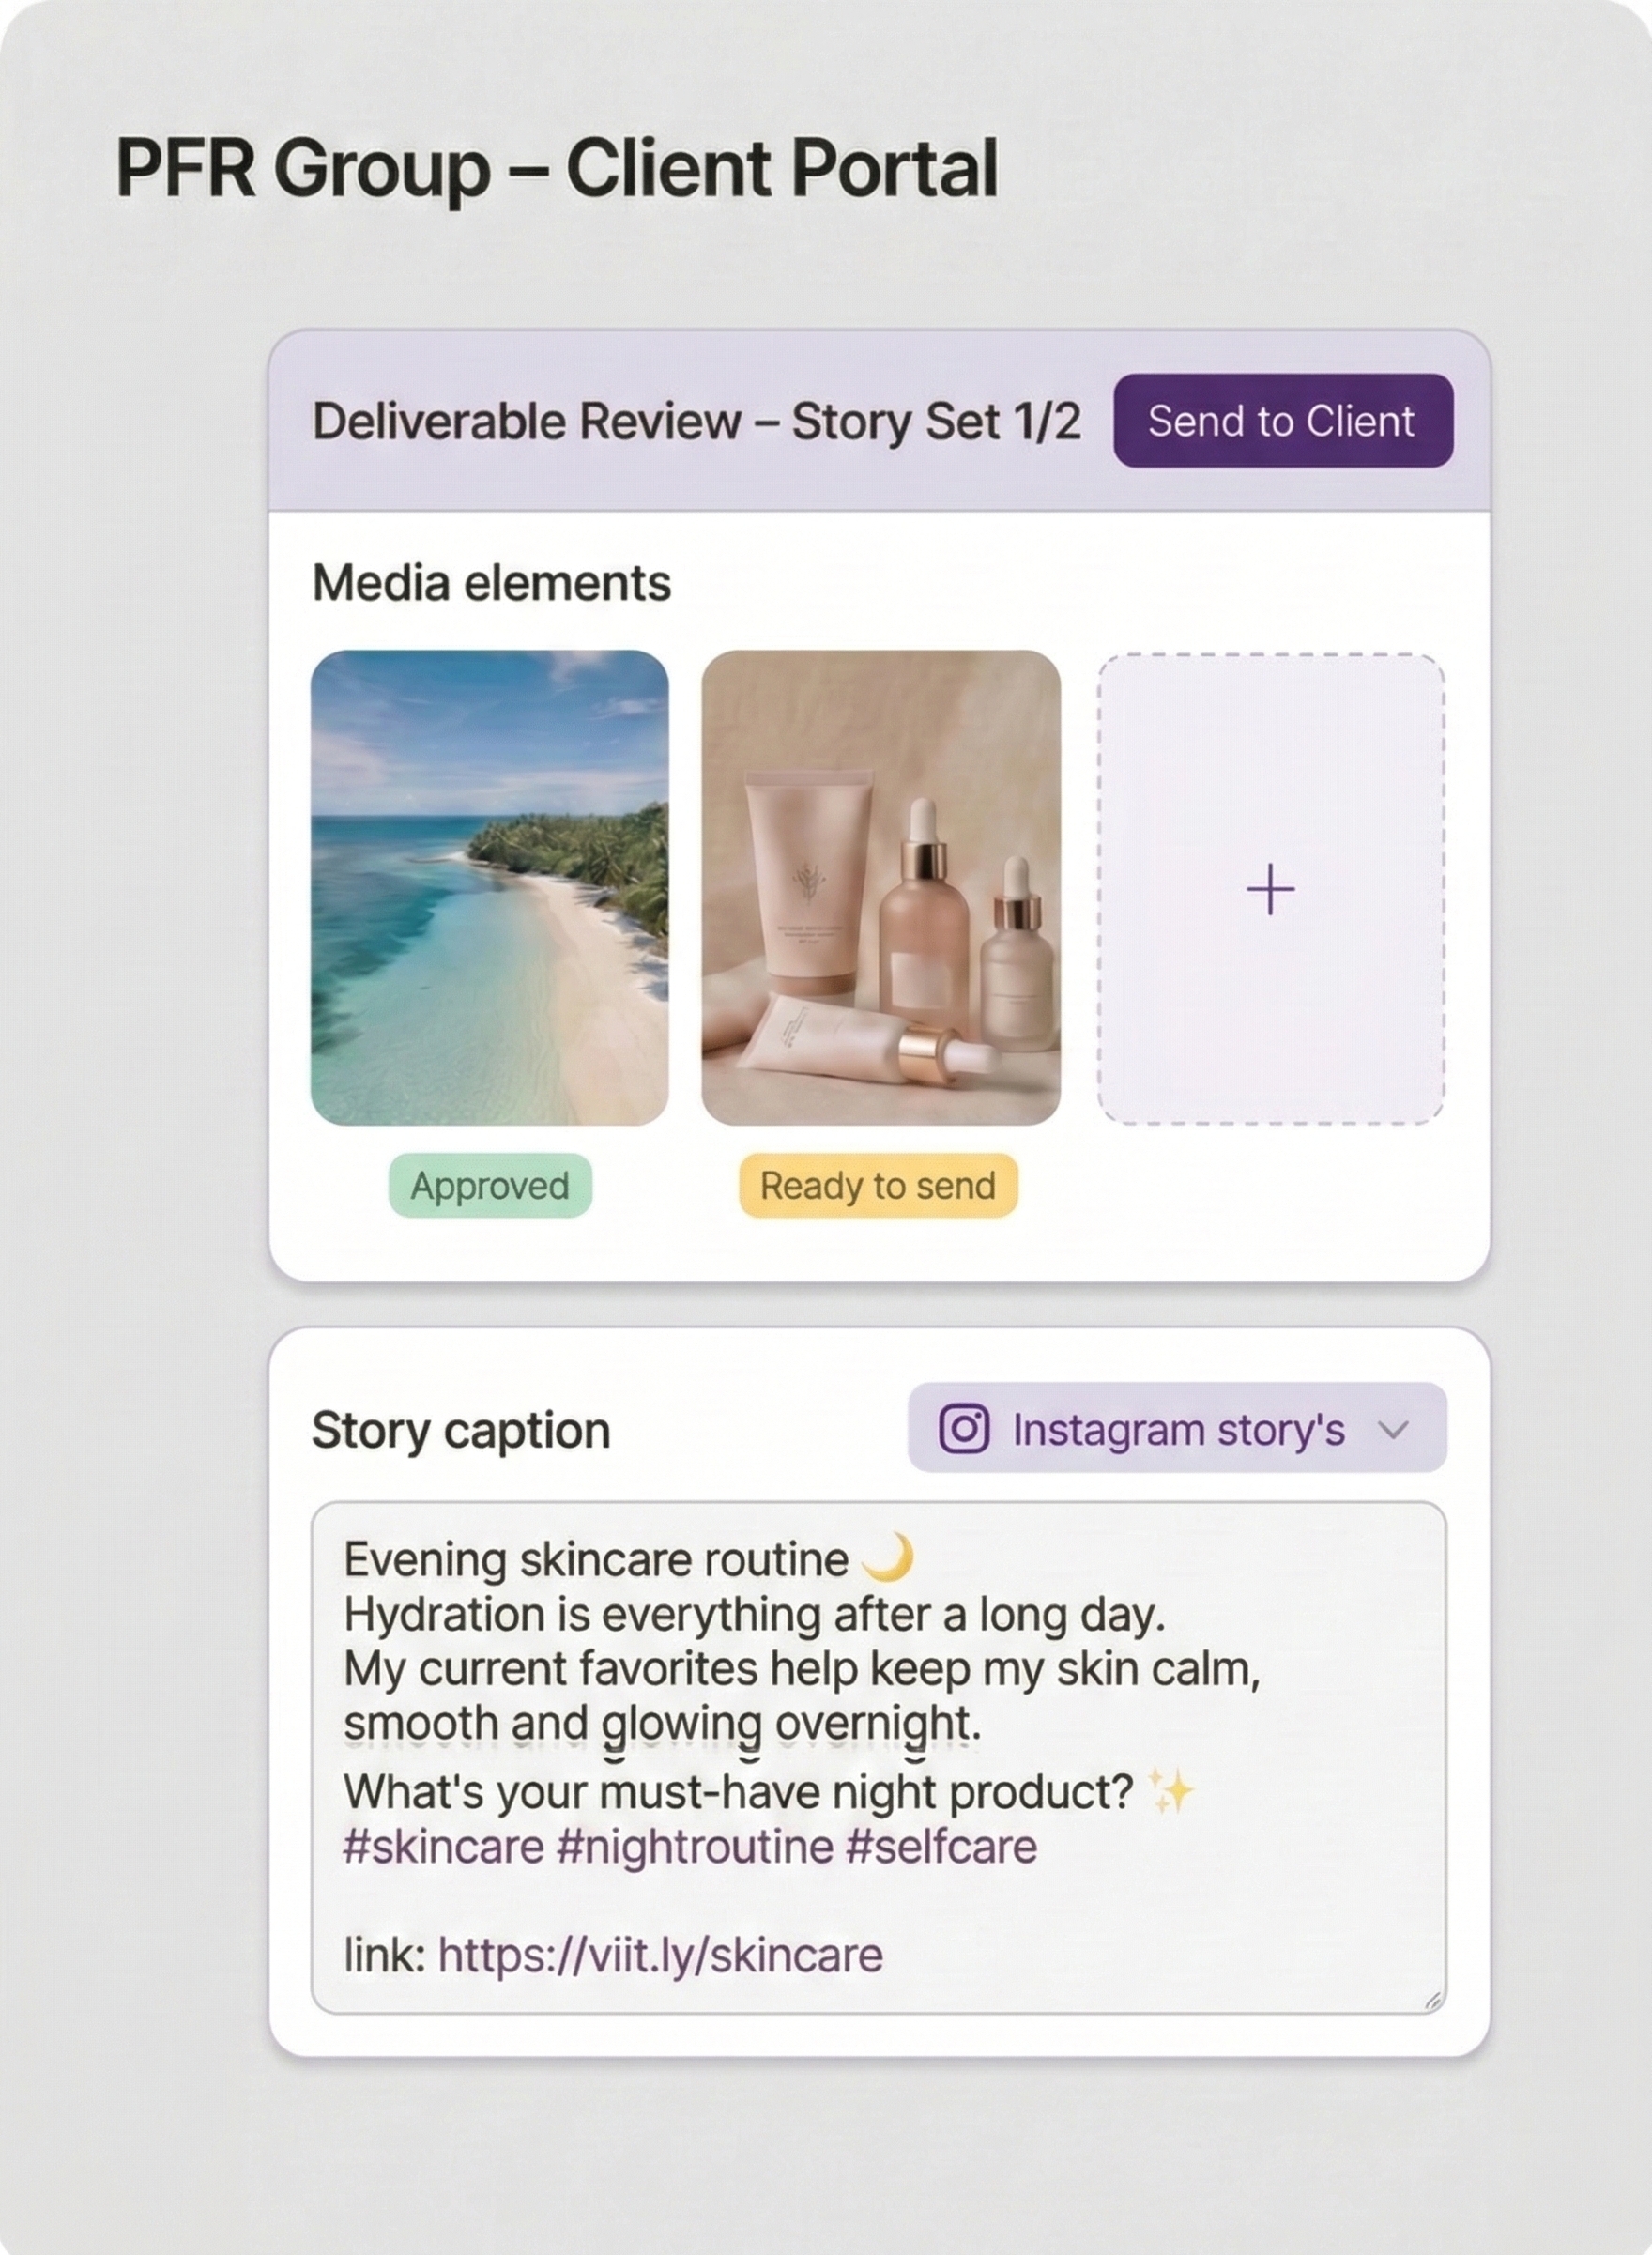Click the #selfcare hashtag
The width and height of the screenshot is (1652, 2255).
(941, 1846)
